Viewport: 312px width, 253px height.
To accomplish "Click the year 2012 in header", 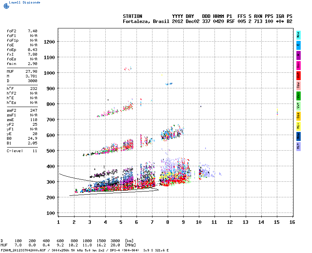I will tap(177, 21).
